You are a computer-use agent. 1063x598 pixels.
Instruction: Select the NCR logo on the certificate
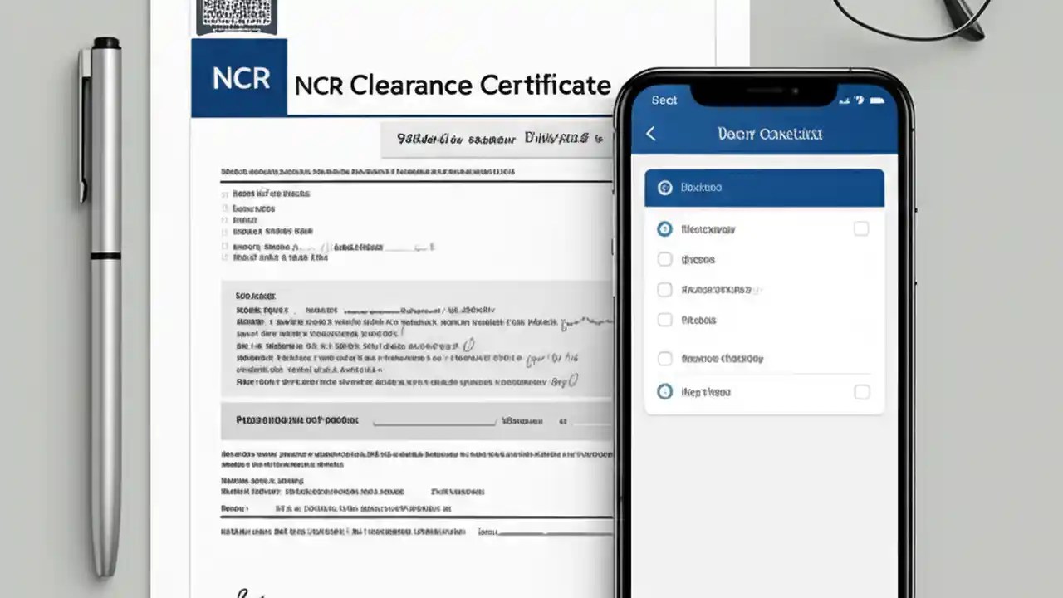click(x=239, y=77)
